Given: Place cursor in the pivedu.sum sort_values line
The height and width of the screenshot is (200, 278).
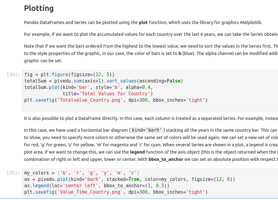Looking at the screenshot, I should 103,81.
